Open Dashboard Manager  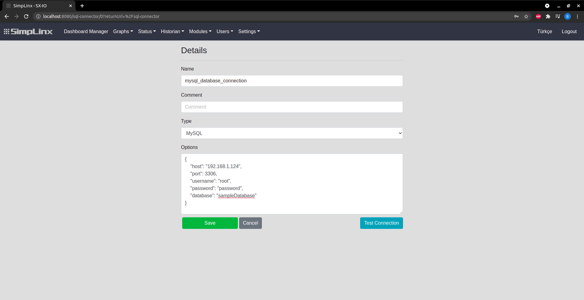pyautogui.click(x=86, y=32)
